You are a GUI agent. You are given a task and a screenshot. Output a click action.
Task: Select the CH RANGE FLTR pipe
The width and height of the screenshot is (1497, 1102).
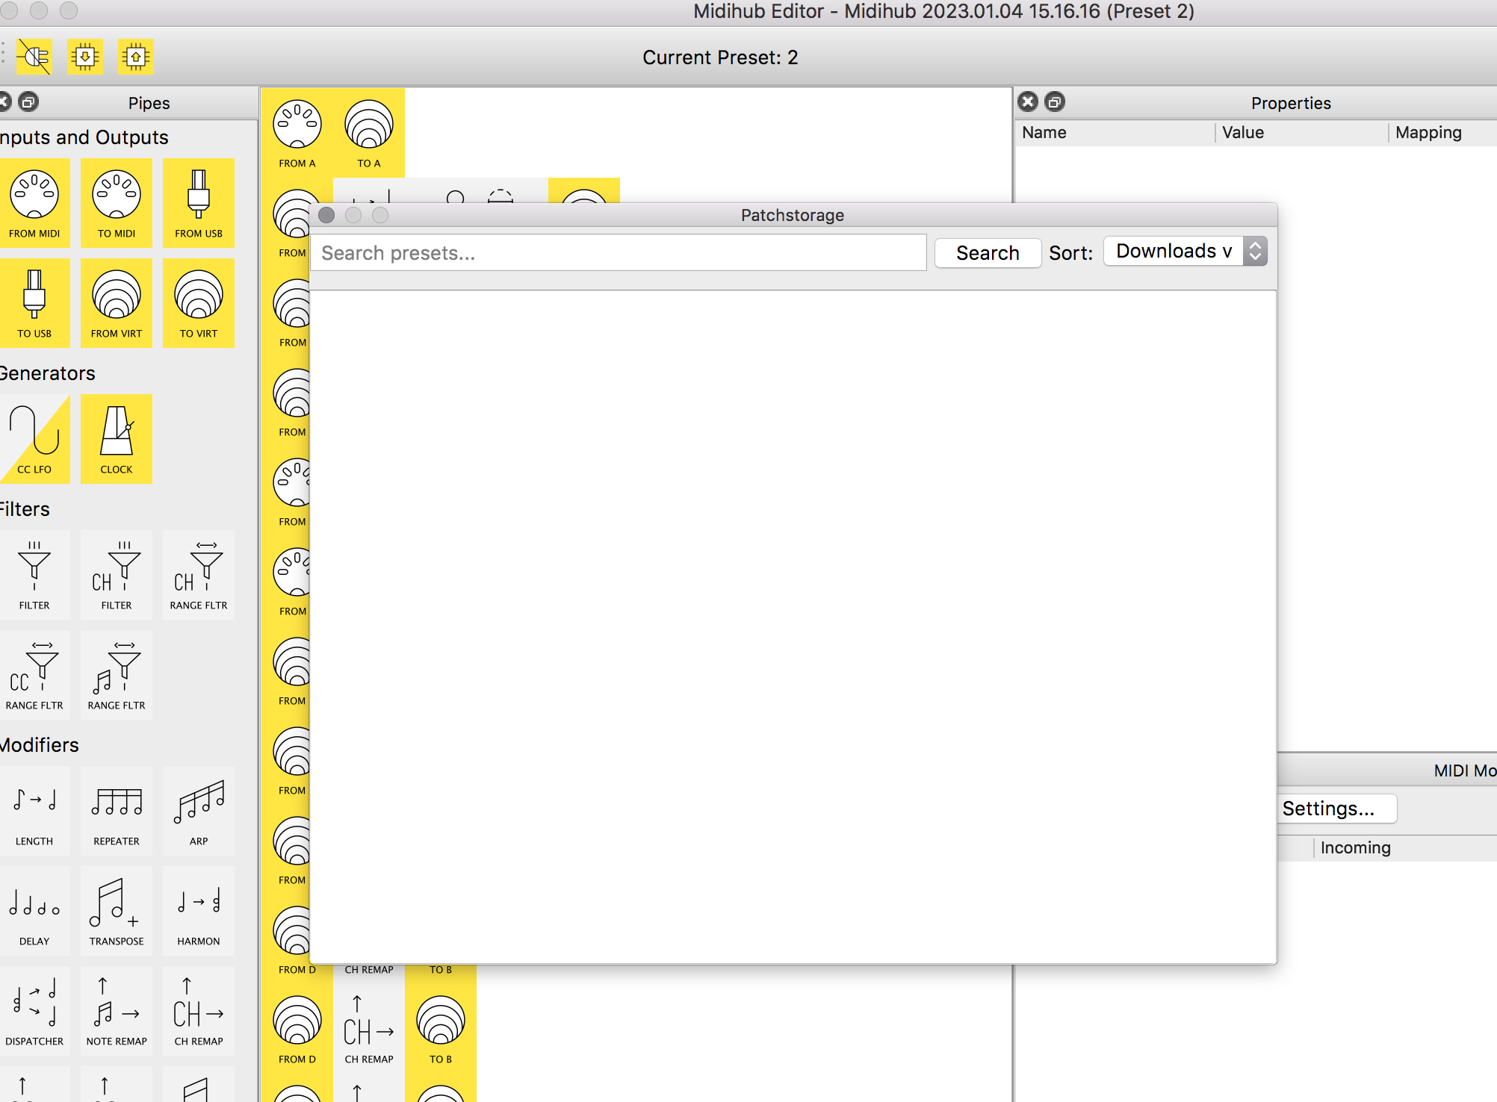tap(199, 574)
